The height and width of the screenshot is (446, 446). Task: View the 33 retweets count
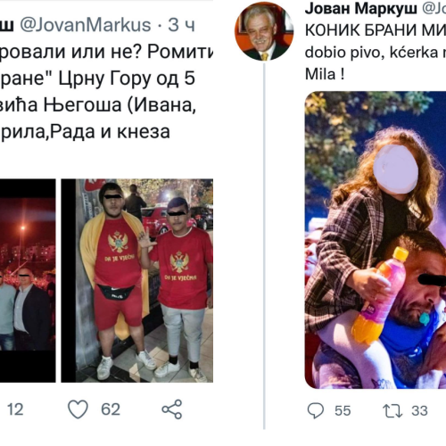tap(419, 410)
